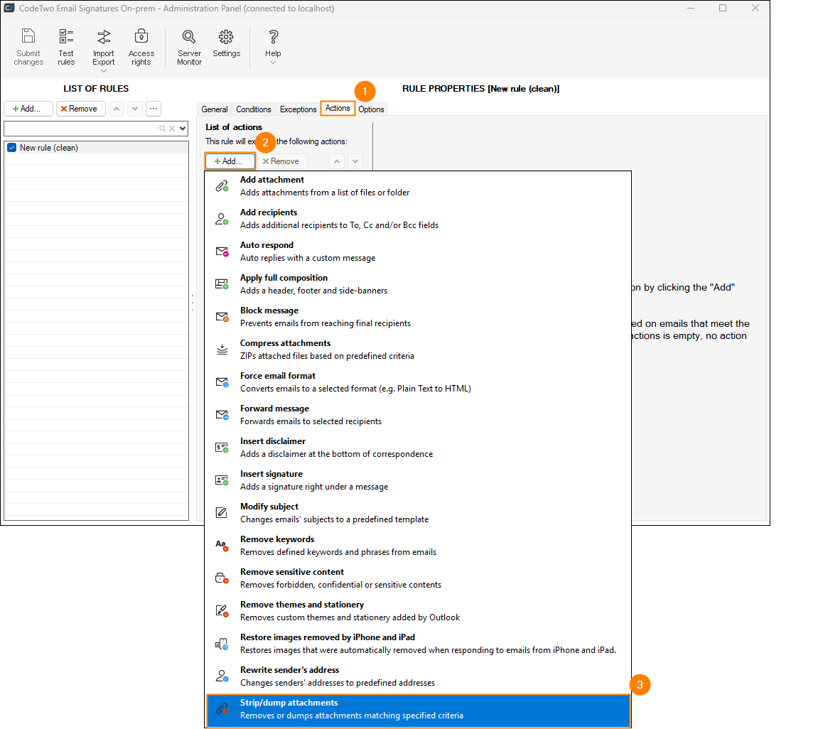This screenshot has height=729, width=840.
Task: Open the rule search filter dropdown arrow
Action: point(183,129)
